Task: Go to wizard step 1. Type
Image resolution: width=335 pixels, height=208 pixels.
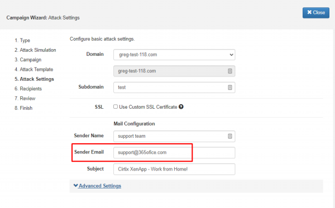Action: [x=22, y=40]
